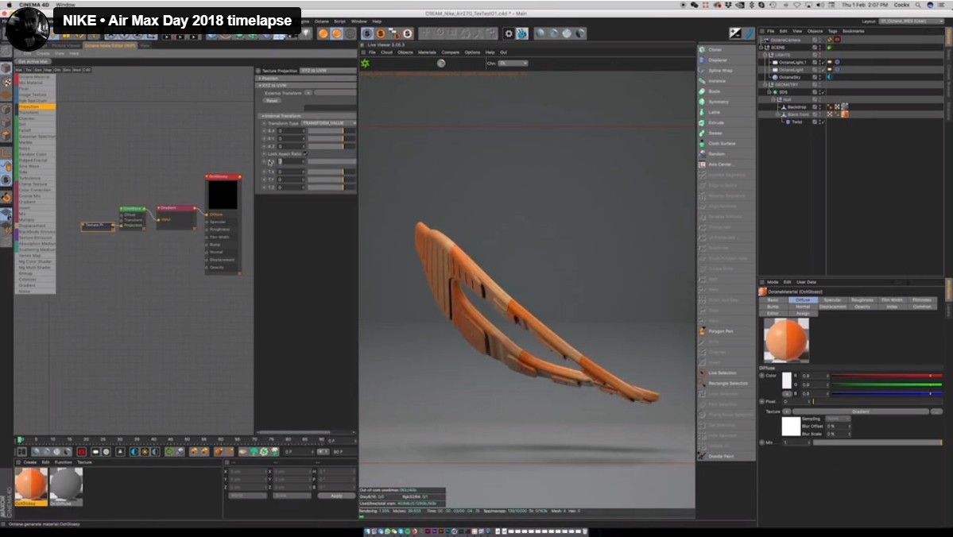
Task: Toggle visibility dots of Backdrop object
Action: [819, 107]
